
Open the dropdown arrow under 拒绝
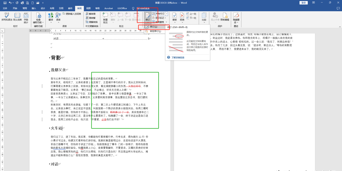tap(182, 22)
